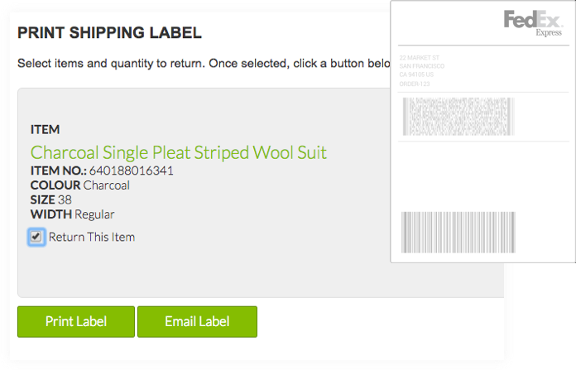The height and width of the screenshot is (370, 576).
Task: Click the Return This Item label text
Action: 92,237
